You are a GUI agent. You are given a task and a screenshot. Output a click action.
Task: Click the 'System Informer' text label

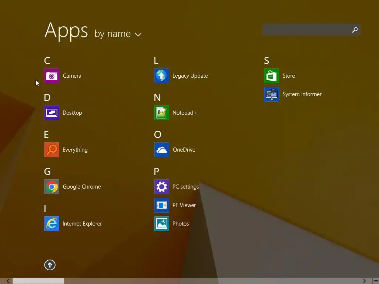click(x=302, y=94)
